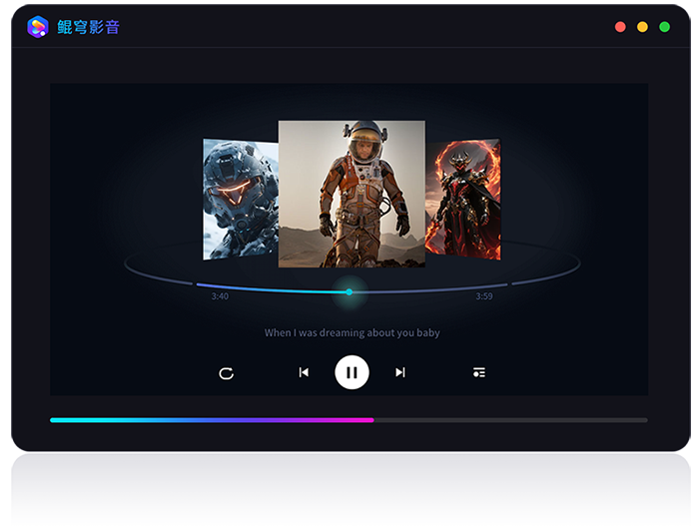Screen dimensions: 699x528
Task: Click the 鲲穹影音 app logo icon
Action: (x=38, y=27)
